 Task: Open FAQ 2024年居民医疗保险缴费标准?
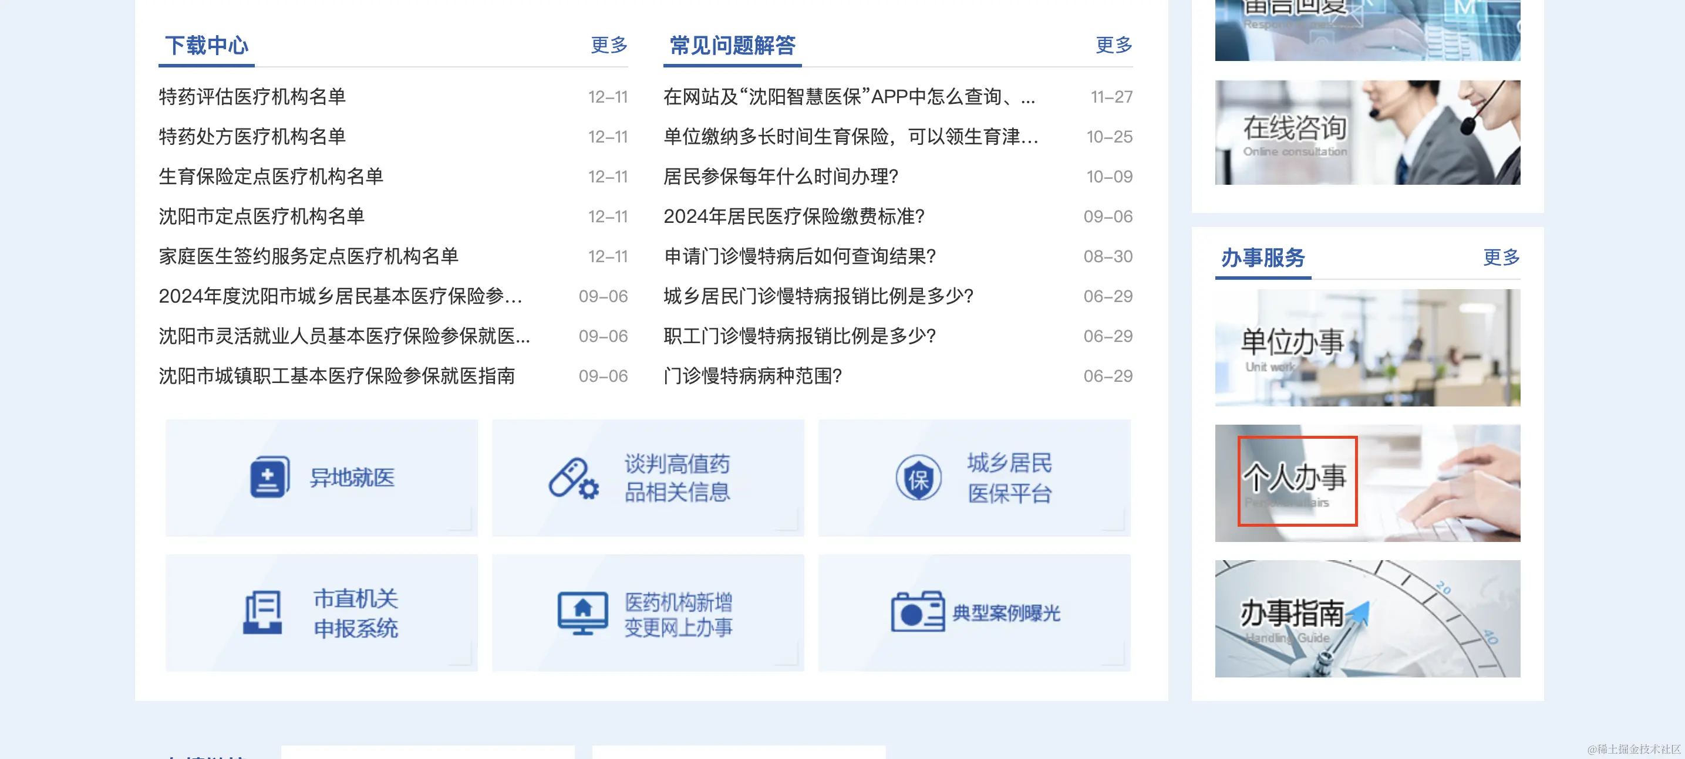pyautogui.click(x=794, y=217)
